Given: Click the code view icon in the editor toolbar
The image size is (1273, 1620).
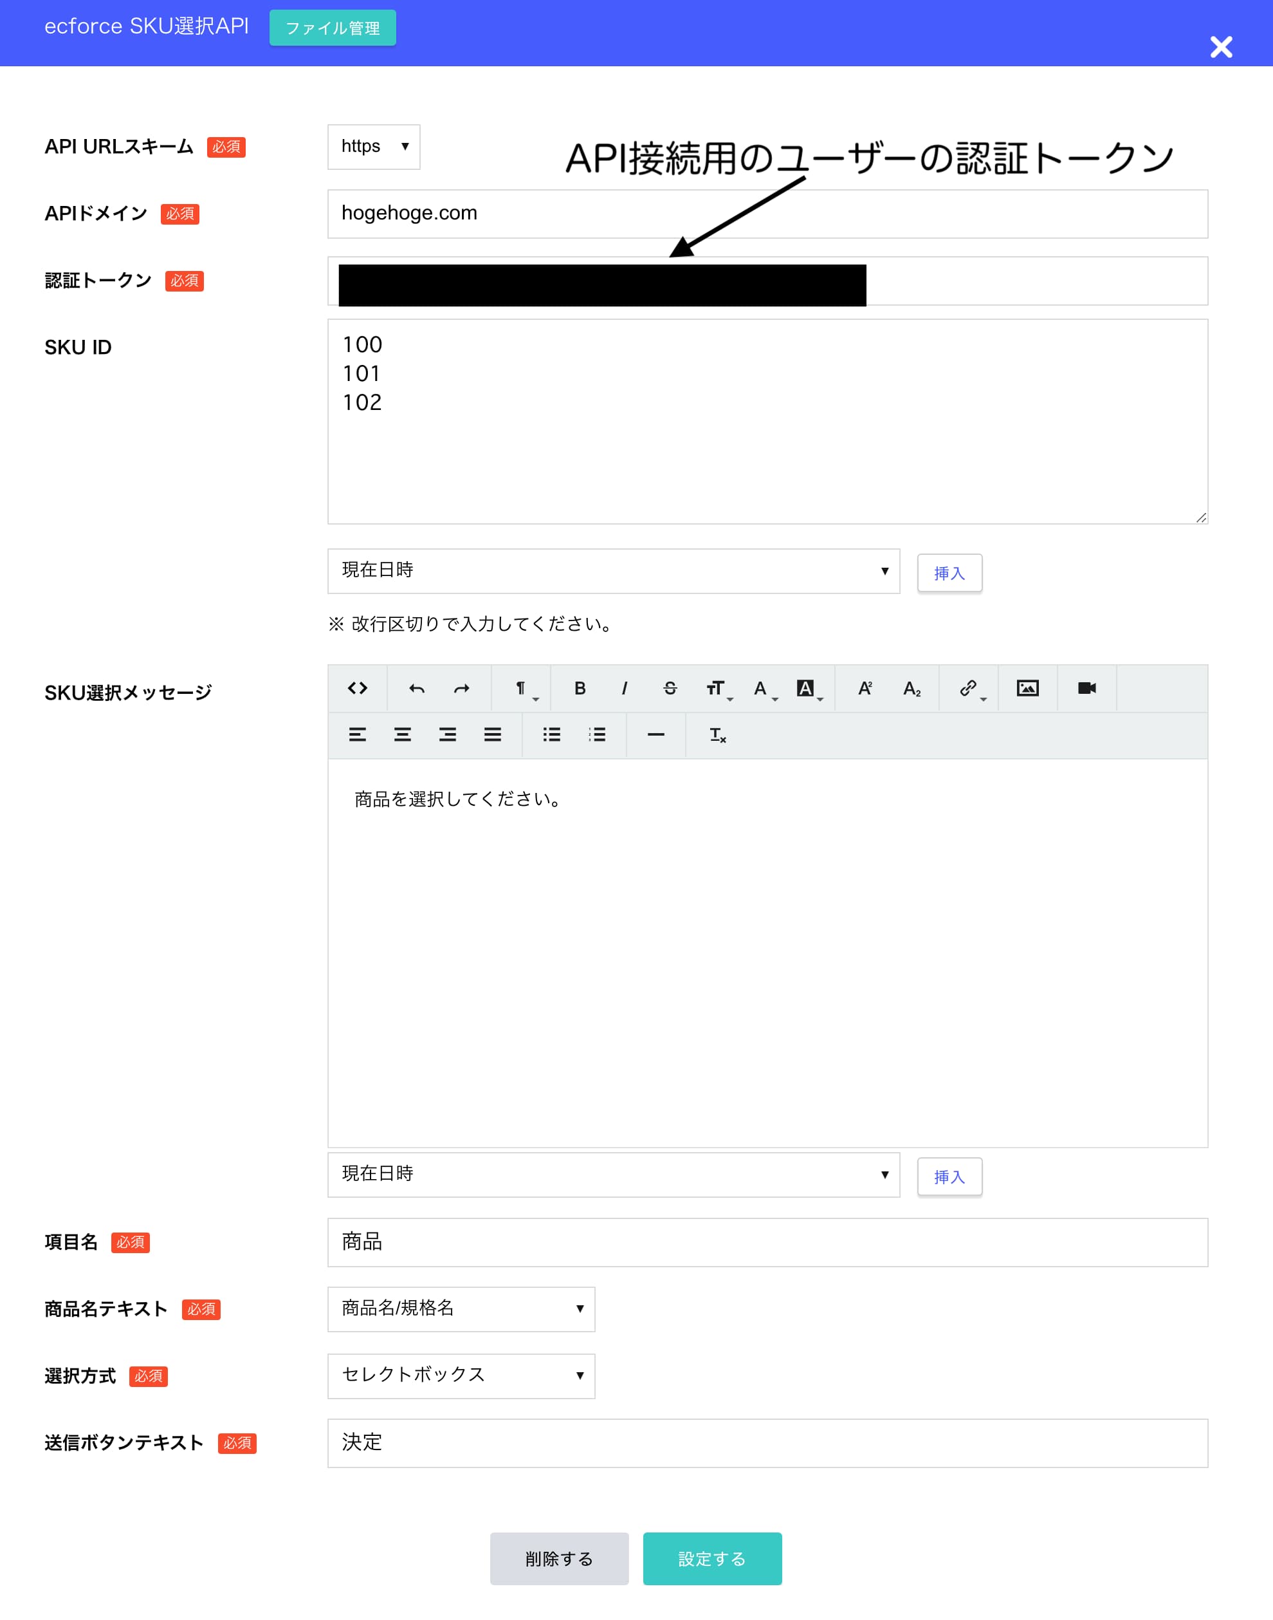Looking at the screenshot, I should pyautogui.click(x=358, y=689).
